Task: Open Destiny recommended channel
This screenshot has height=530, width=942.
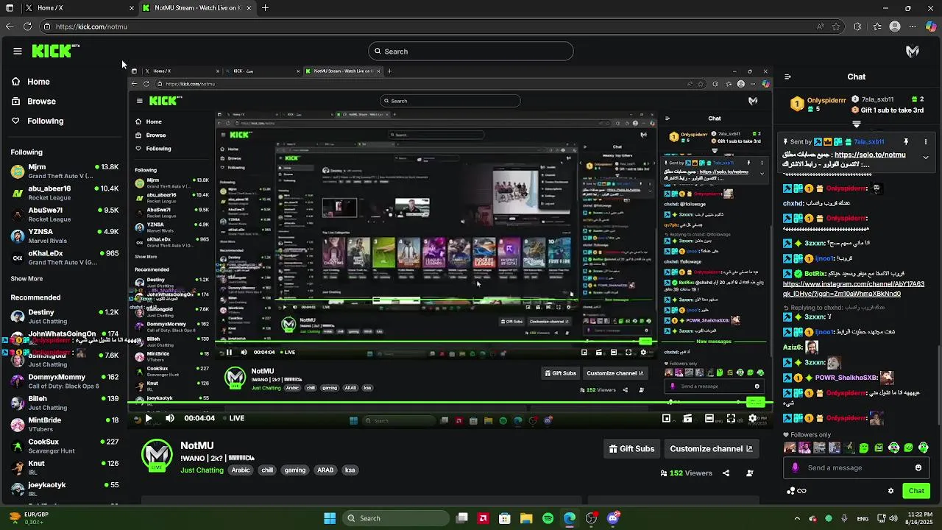Action: 65,317
